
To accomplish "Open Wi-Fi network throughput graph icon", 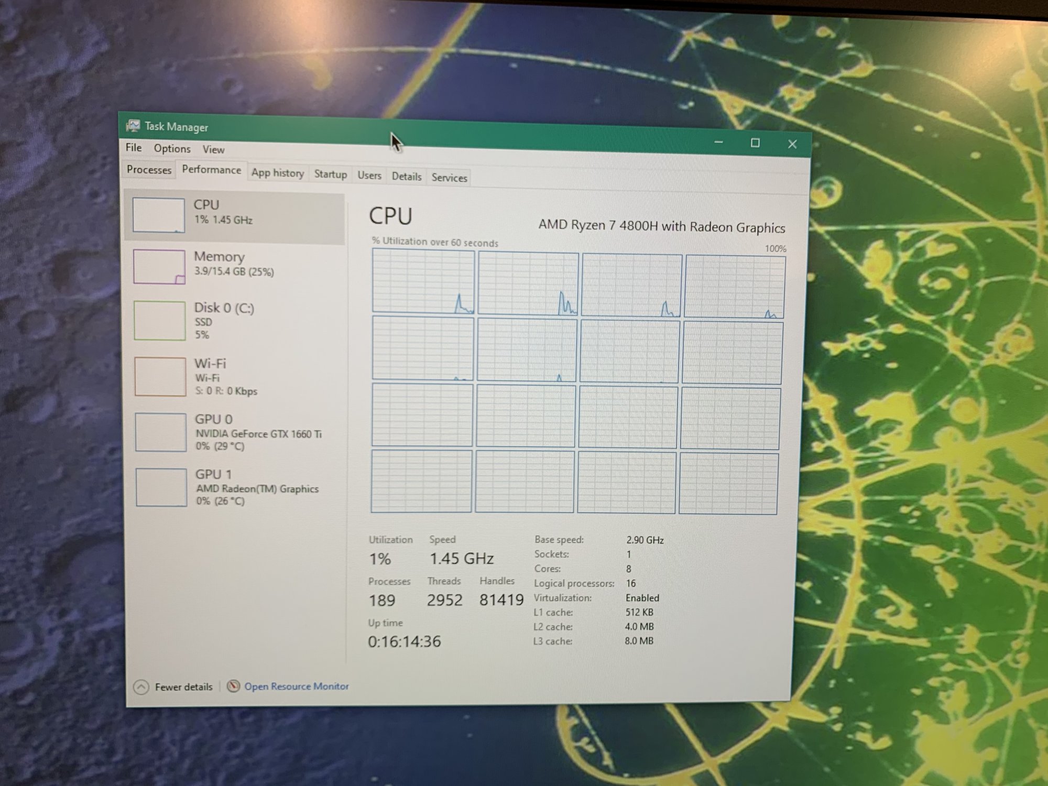I will (160, 377).
